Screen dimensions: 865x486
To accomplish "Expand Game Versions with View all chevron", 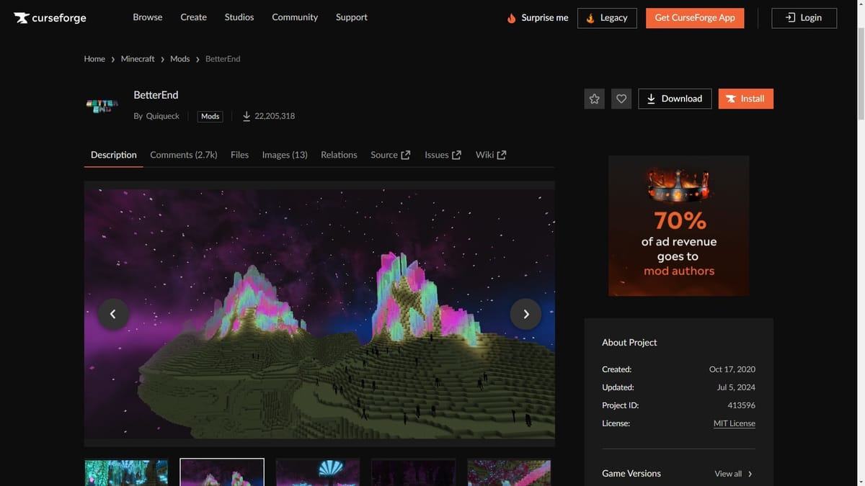I will 749,474.
